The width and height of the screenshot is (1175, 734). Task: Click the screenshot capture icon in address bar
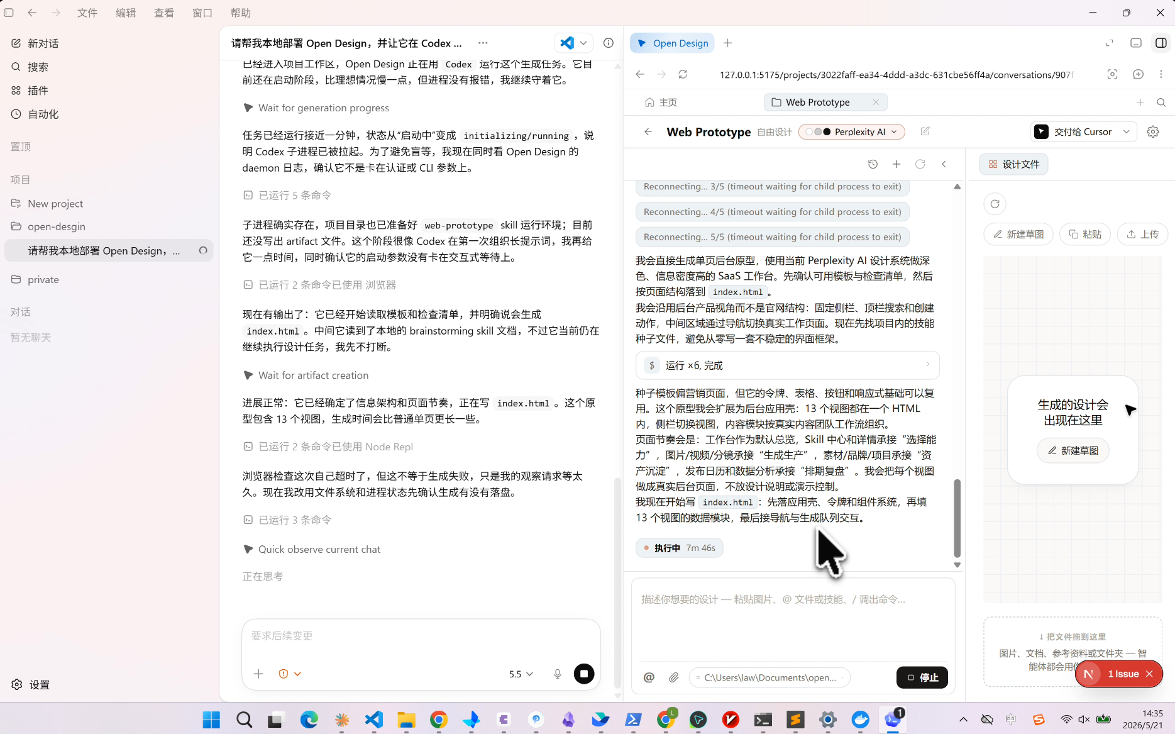coord(1112,74)
